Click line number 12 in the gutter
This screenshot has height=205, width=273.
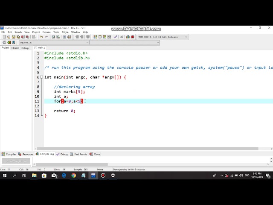coord(37,106)
